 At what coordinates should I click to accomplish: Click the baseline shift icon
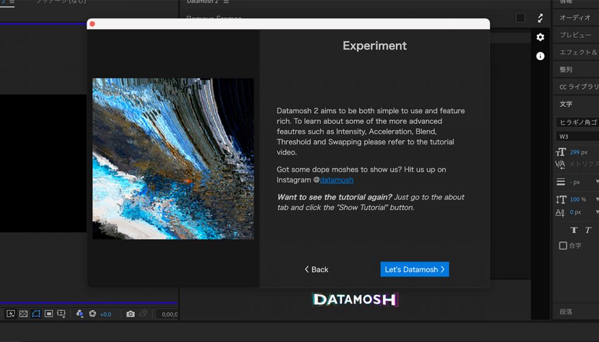pos(560,213)
